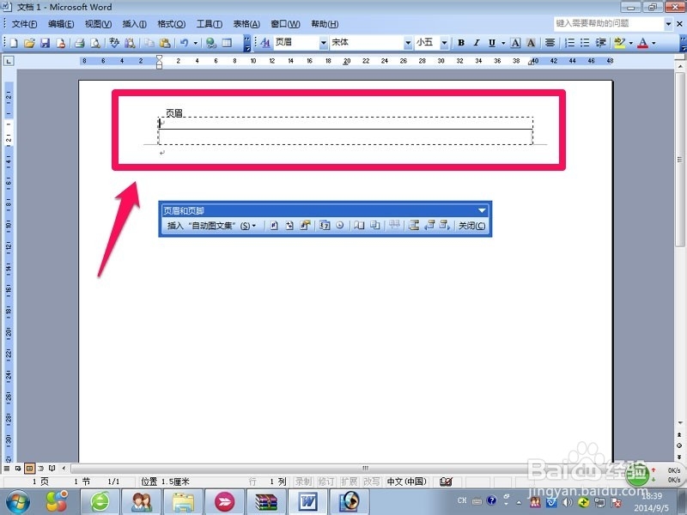
Task: Click the Print icon
Action: (79, 43)
